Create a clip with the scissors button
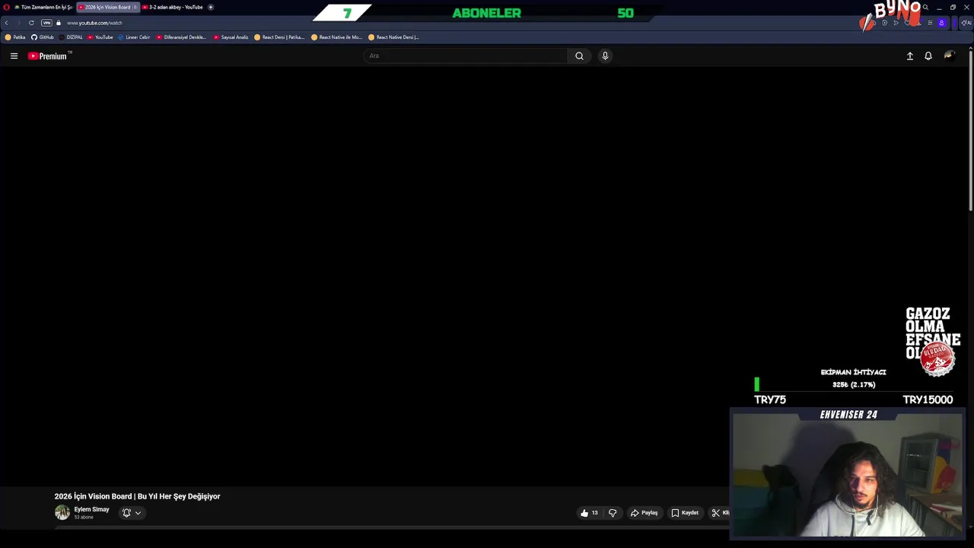974x548 pixels. [x=719, y=513]
